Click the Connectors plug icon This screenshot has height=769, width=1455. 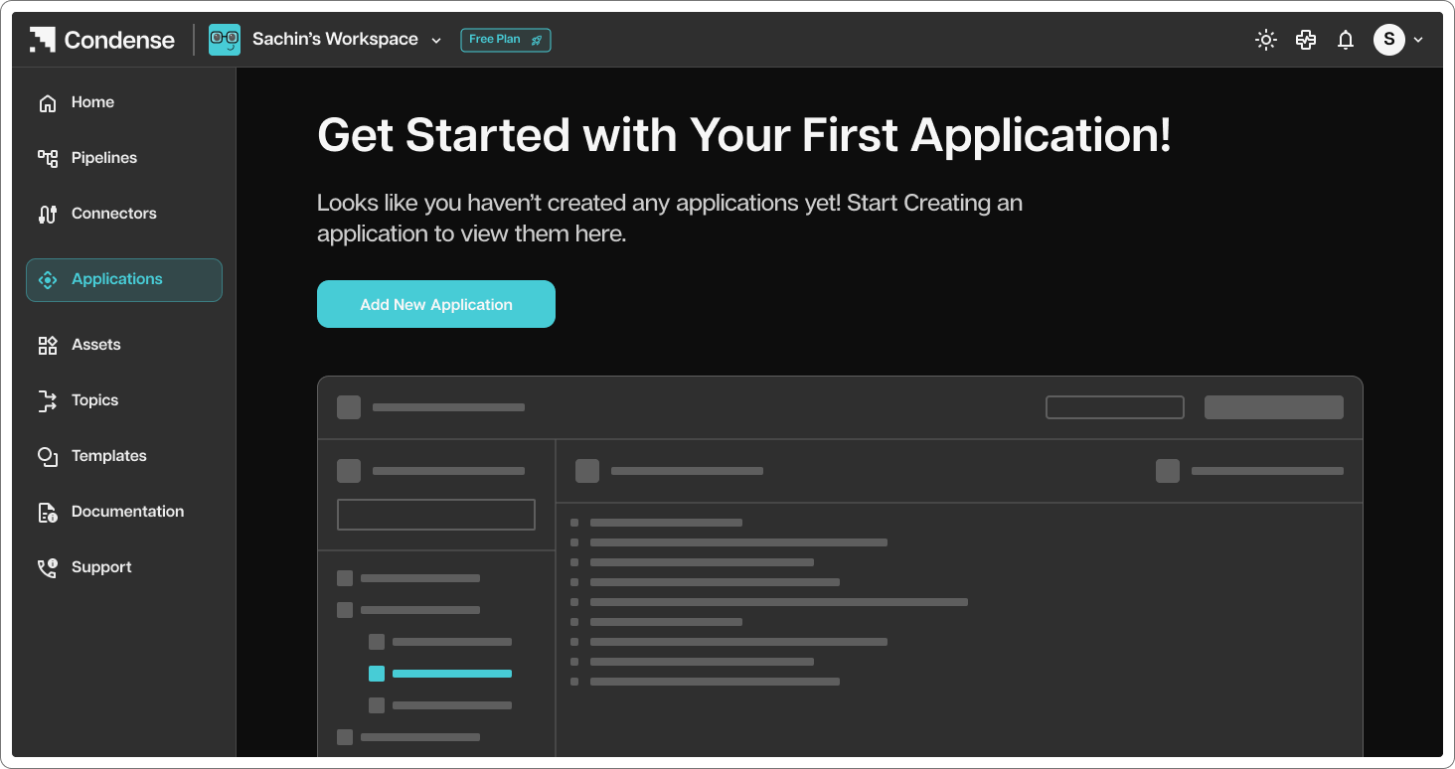48,214
